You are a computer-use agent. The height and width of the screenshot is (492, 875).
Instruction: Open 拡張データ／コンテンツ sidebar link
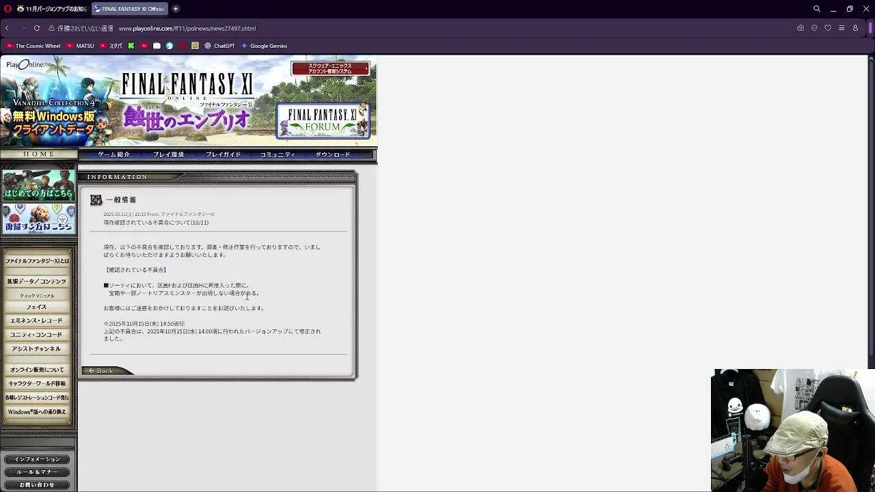click(x=37, y=282)
